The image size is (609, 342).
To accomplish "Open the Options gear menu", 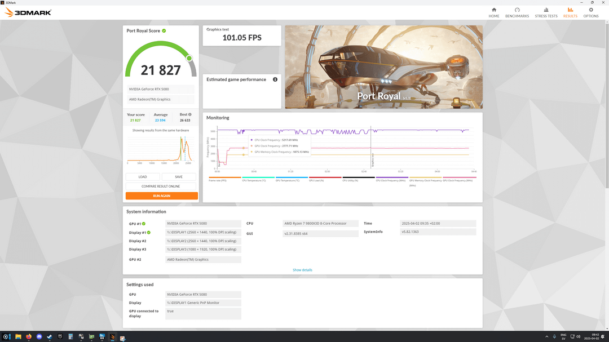I will point(591,13).
